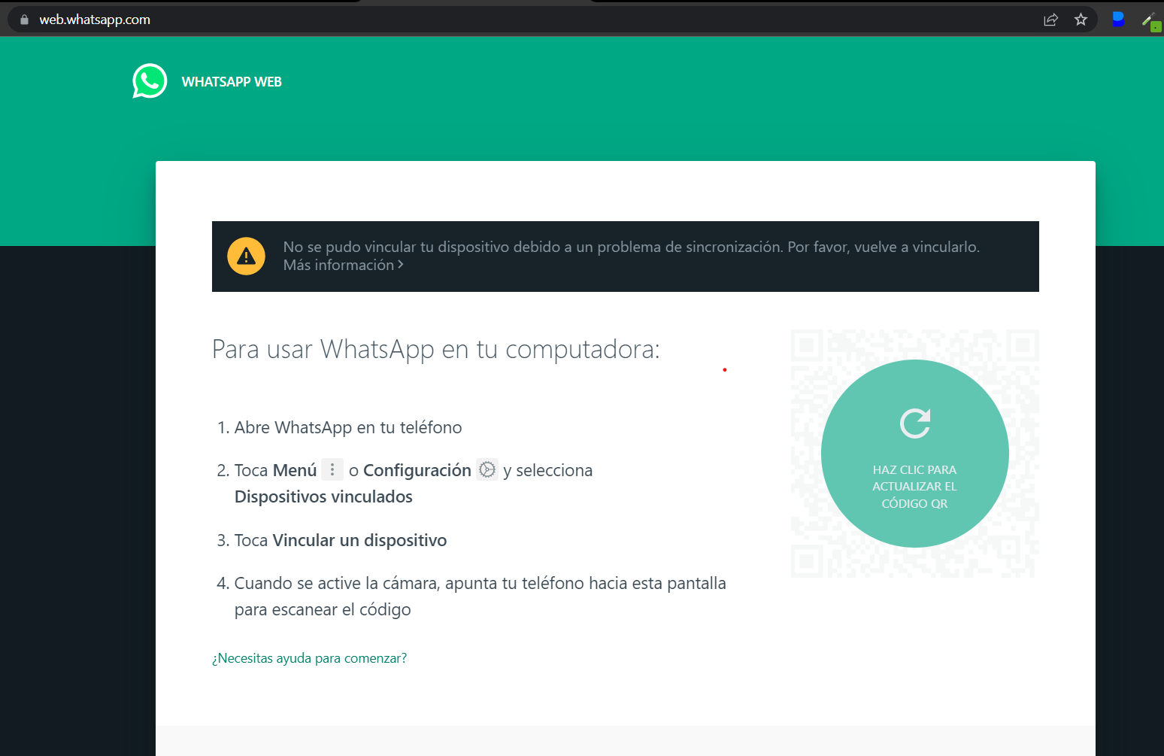Click the share page icon in address bar
The image size is (1164, 756).
[1051, 20]
